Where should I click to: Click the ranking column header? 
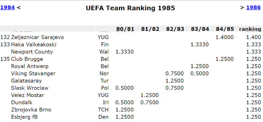tap(250, 29)
